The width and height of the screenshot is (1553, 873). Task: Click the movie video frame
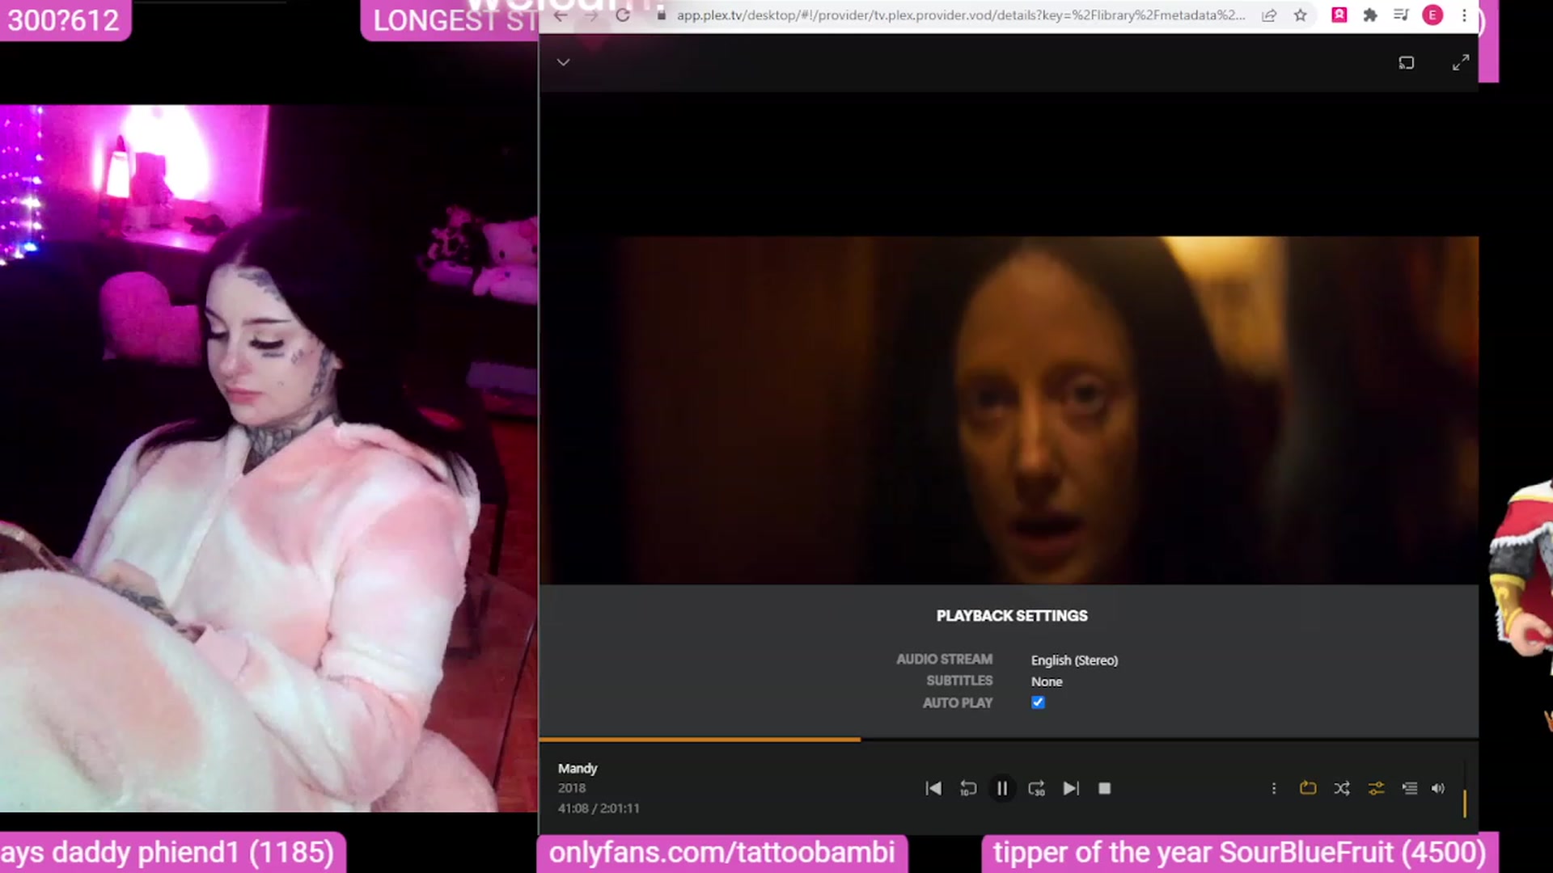(x=1009, y=410)
